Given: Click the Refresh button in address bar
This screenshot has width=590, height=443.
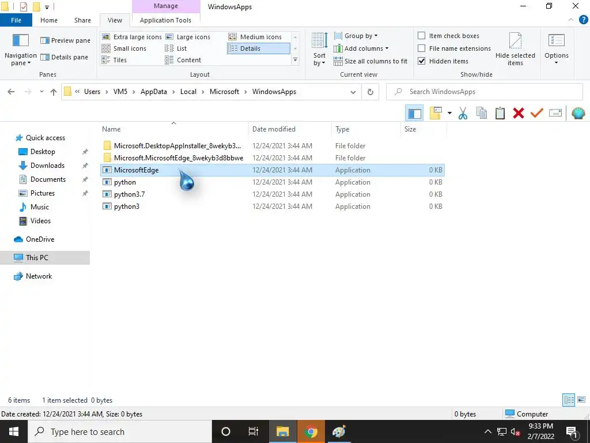Looking at the screenshot, I should (x=370, y=92).
